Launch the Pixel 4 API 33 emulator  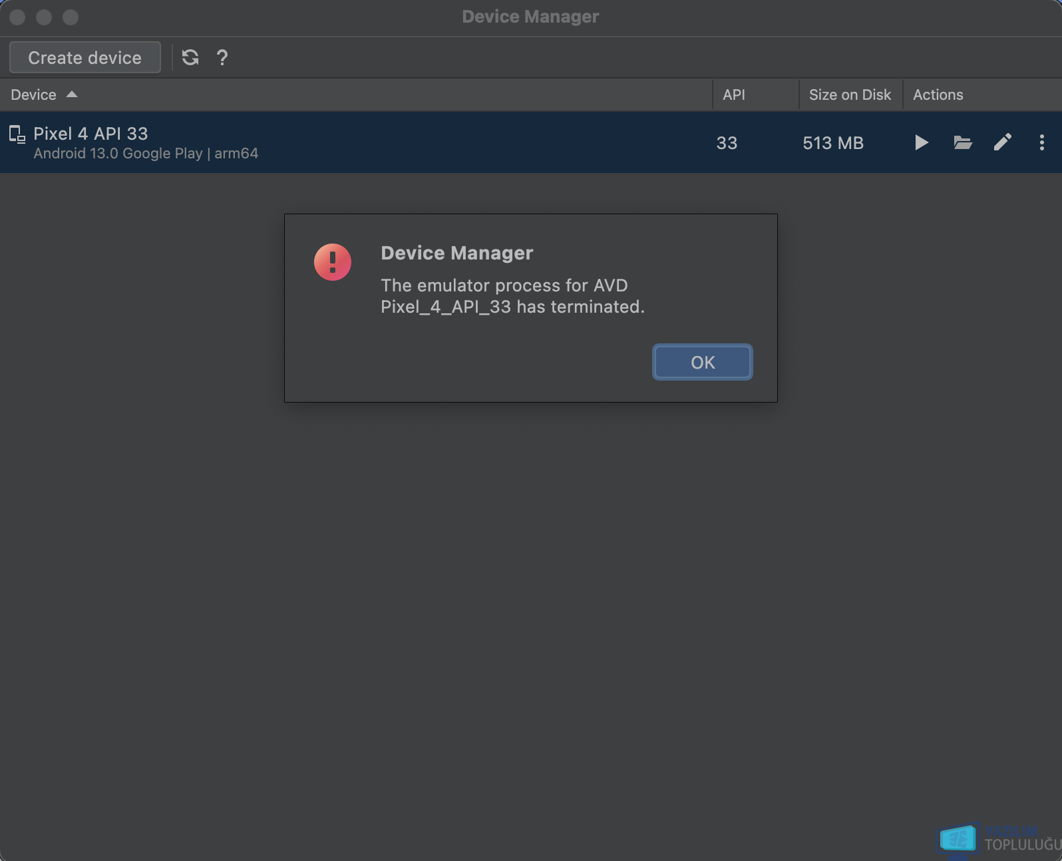click(x=922, y=142)
